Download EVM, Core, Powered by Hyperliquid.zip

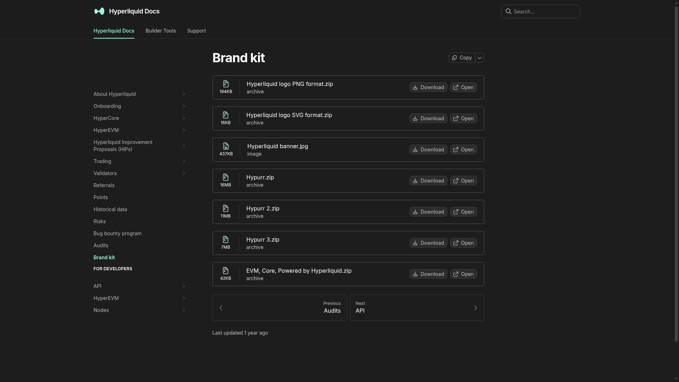tap(428, 274)
